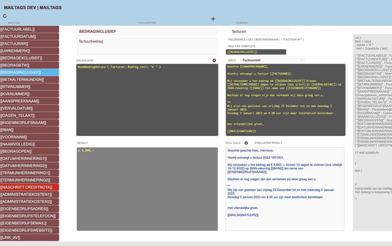Click the Result output area
392x246 pixels.
click(147, 189)
